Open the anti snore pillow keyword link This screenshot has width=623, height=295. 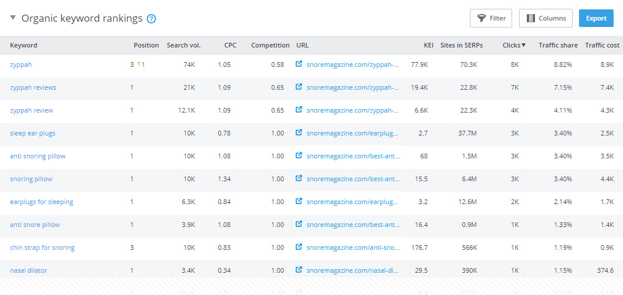(35, 225)
